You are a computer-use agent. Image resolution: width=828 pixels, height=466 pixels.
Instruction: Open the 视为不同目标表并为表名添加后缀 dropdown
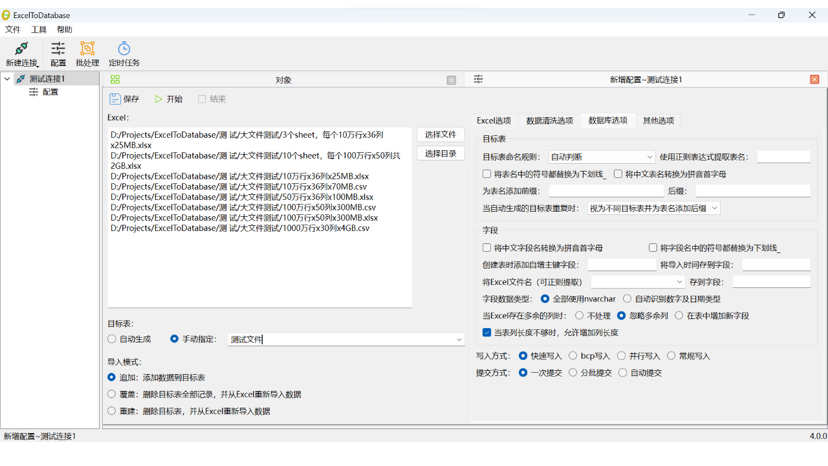(653, 208)
